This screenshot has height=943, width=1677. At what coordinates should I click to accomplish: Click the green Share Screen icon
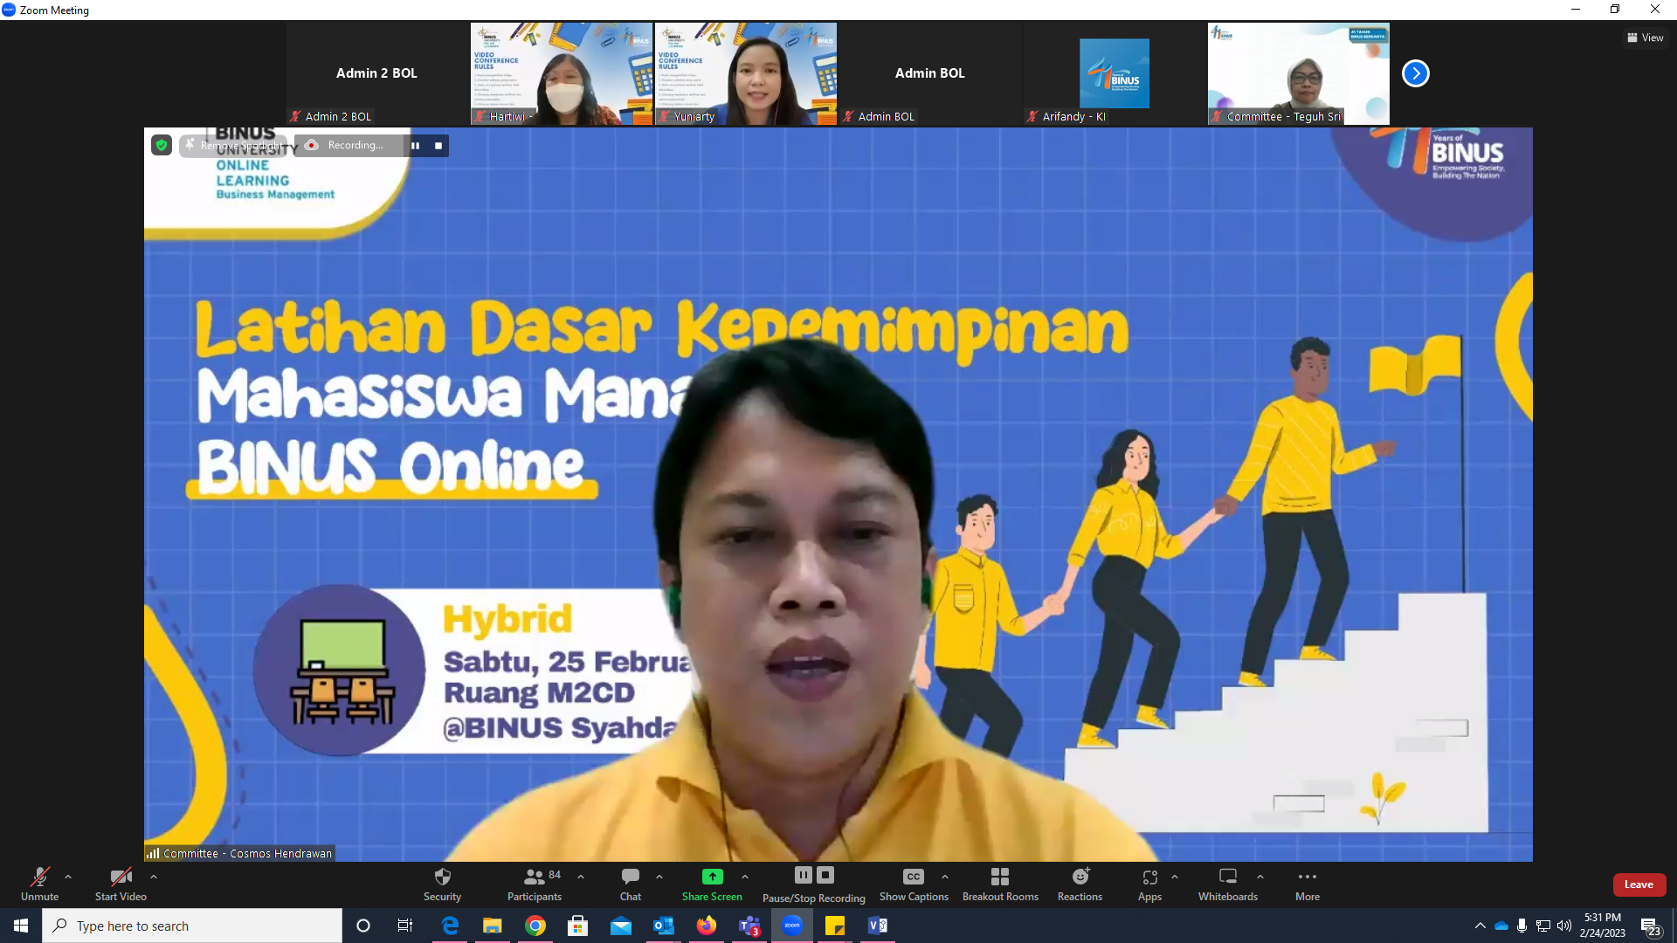pos(712,877)
